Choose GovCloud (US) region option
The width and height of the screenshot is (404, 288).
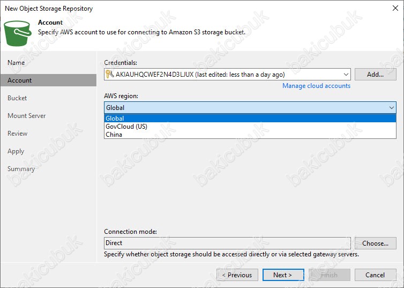pos(250,127)
